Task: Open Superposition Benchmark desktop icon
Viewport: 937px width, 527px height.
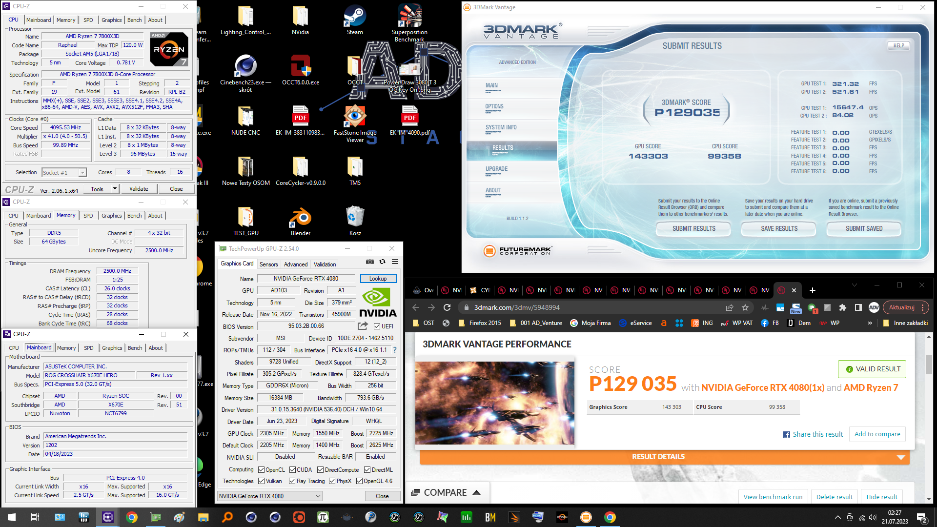Action: point(409,22)
